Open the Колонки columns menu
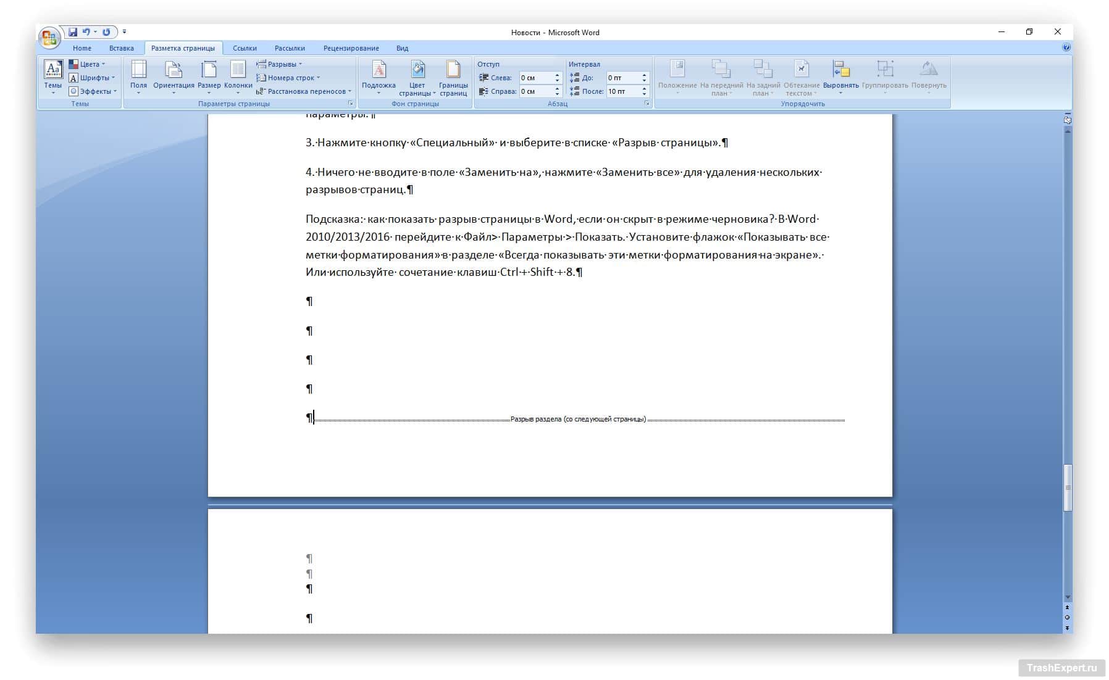This screenshot has height=680, width=1109. click(238, 78)
